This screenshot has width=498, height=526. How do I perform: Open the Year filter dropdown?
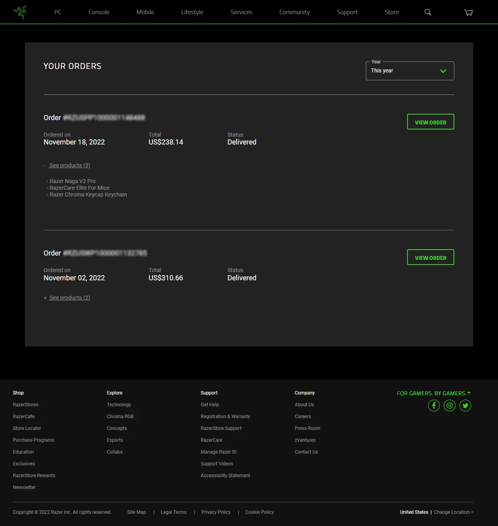click(x=409, y=70)
